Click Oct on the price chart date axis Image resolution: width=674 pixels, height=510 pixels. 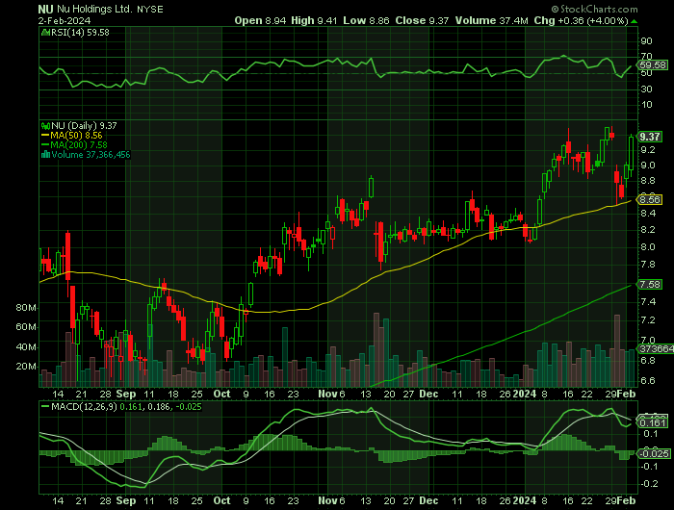[x=221, y=394]
